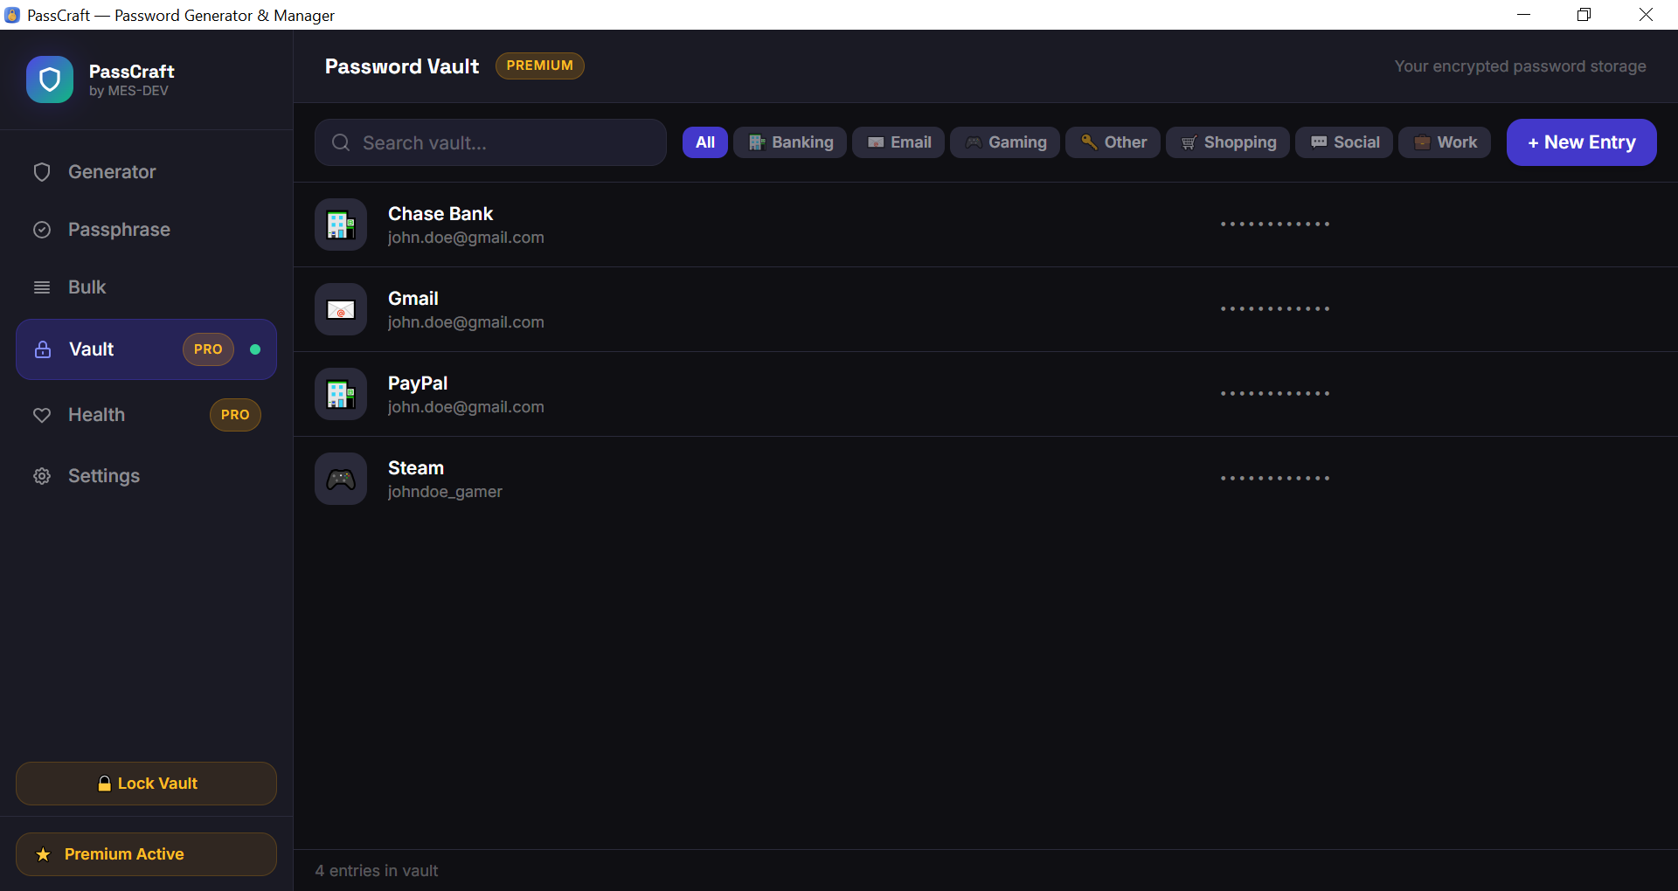Click Steam masked password dots
This screenshot has height=891, width=1678.
point(1275,479)
